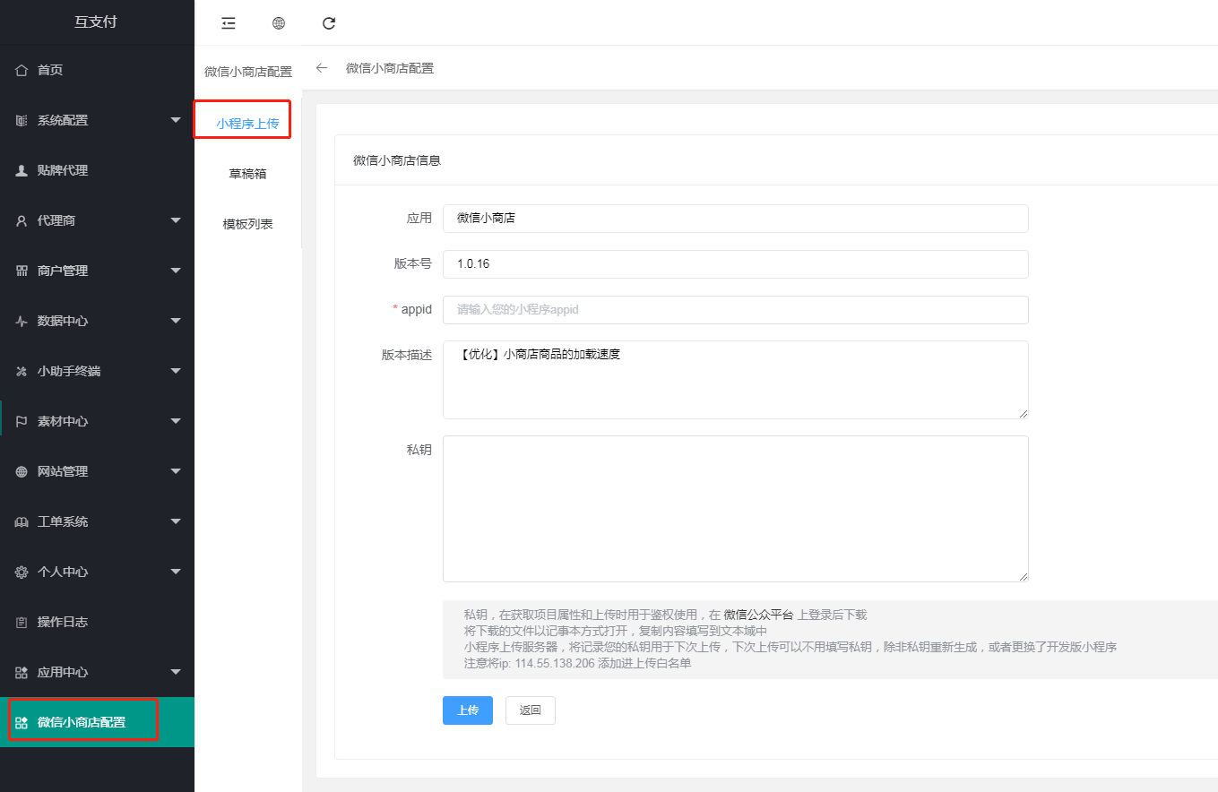Expand the 素材中心 menu arrow
Image resolution: width=1218 pixels, height=792 pixels.
(x=176, y=421)
